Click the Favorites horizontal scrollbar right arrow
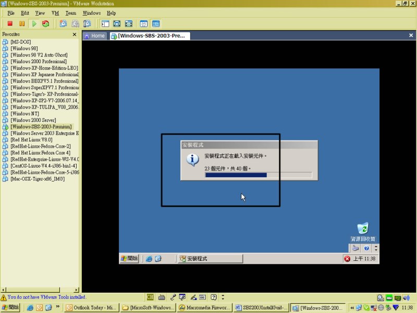417x313 pixels. [x=77, y=290]
